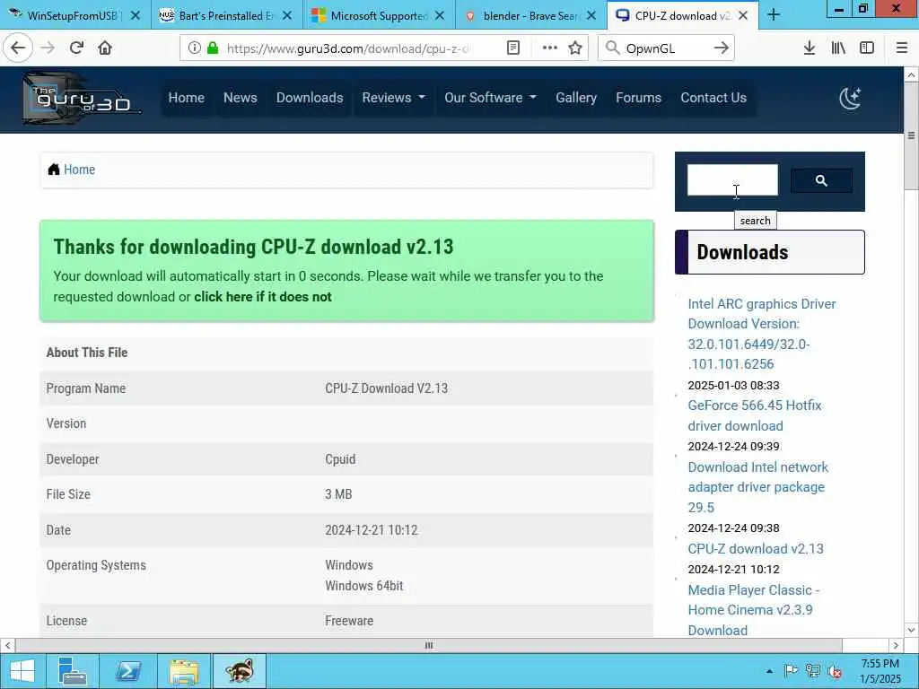Close the WinSetupFromUSB tab

click(x=136, y=15)
